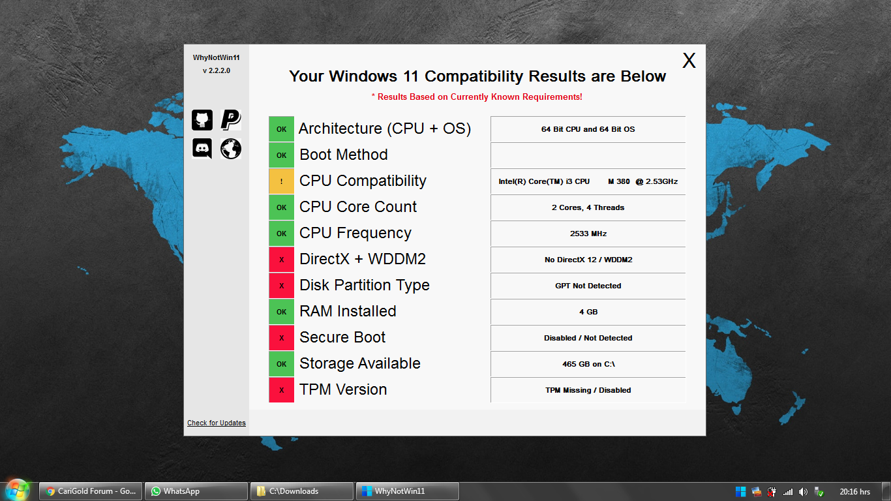Click the OK badge beside Storage Available
Screen dimensions: 891x501
281,364
